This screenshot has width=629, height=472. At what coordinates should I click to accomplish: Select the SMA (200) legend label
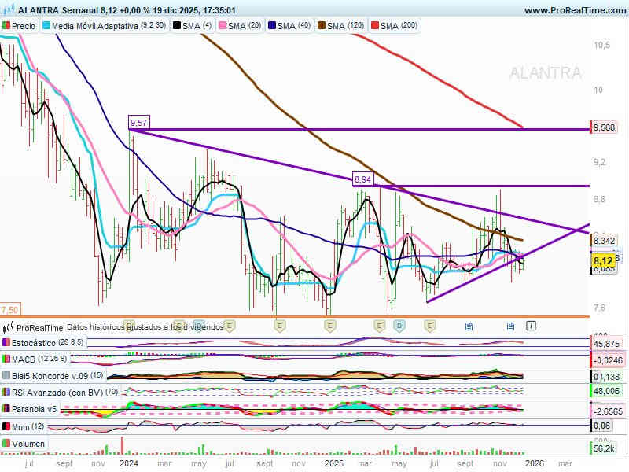tap(399, 26)
